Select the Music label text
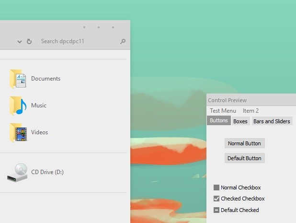 pyautogui.click(x=39, y=106)
